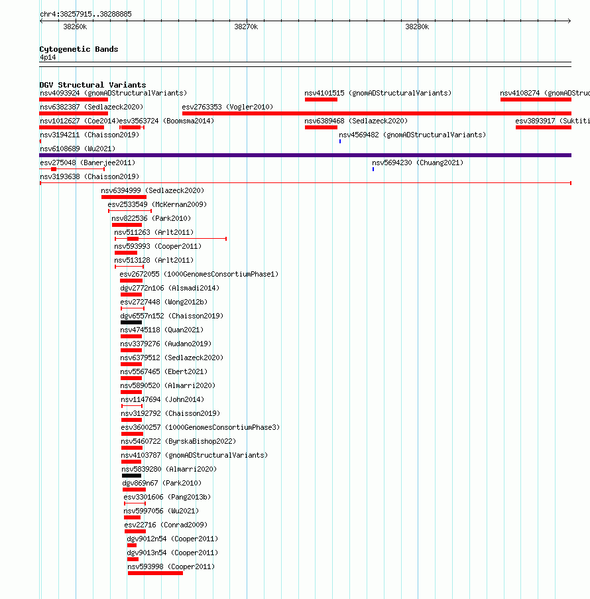
Task: Click the thin red nsv3193638 span line
Action: (x=306, y=183)
